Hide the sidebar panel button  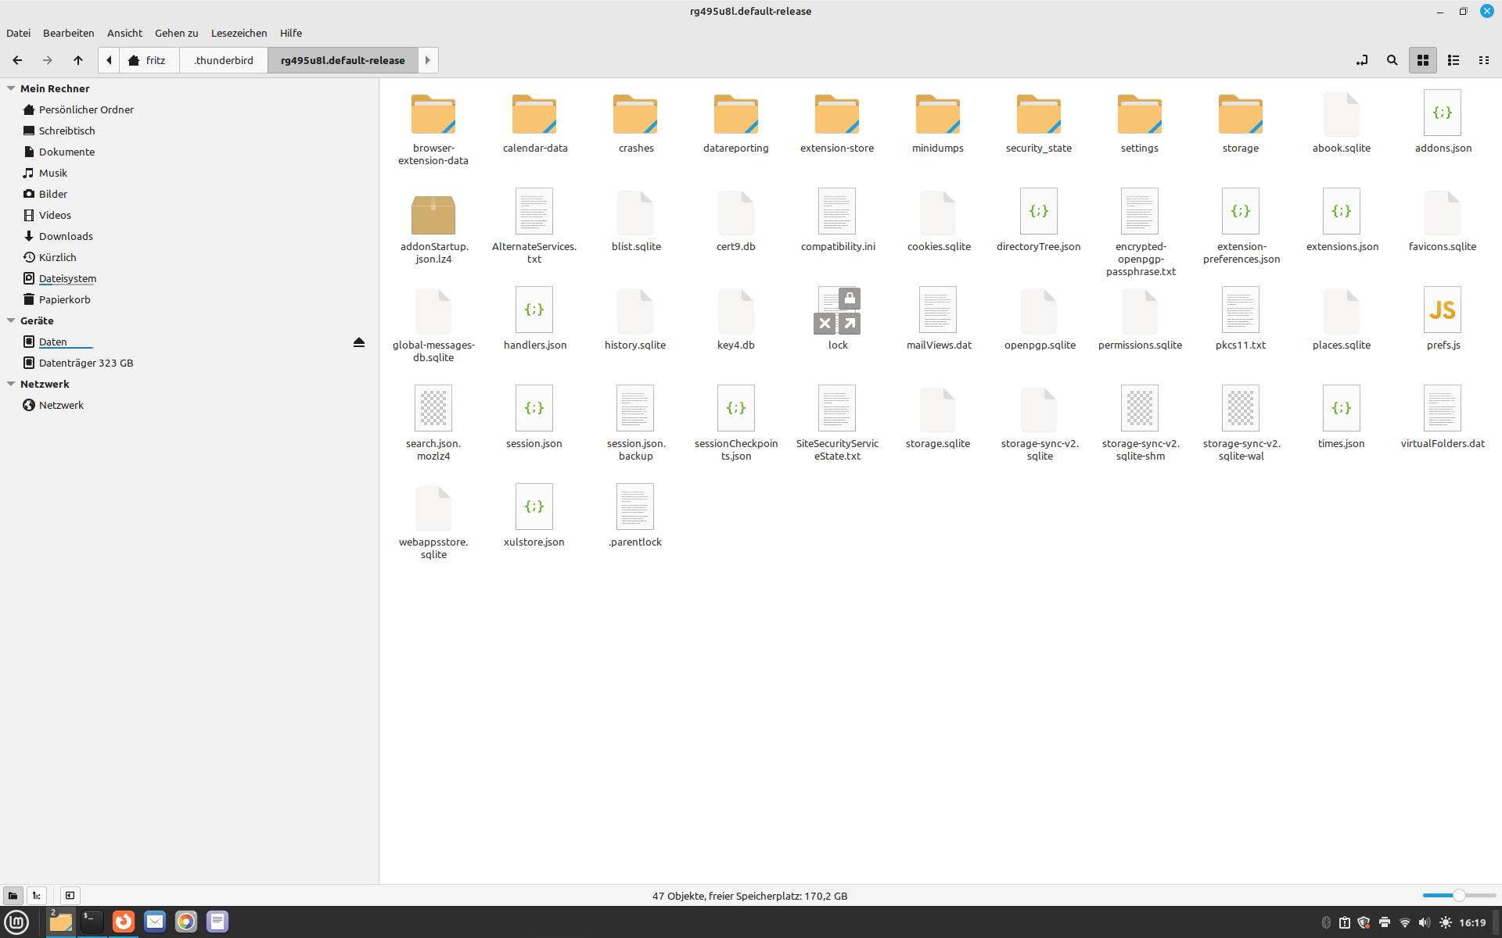tap(70, 896)
